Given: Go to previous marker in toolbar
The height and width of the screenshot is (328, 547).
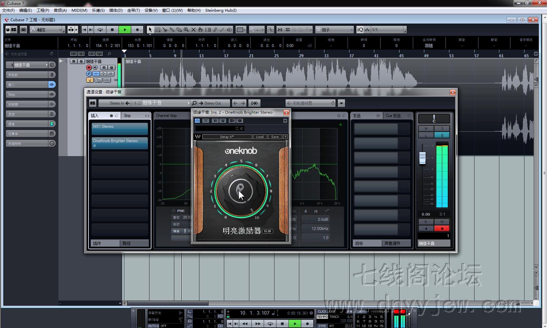Looking at the screenshot, I should (x=84, y=30).
